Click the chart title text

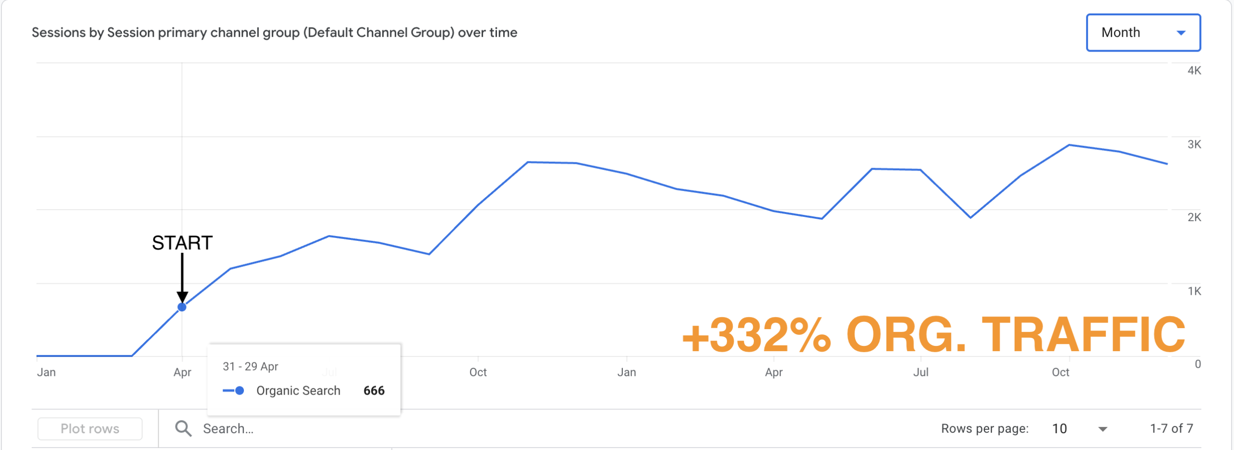[x=274, y=33]
